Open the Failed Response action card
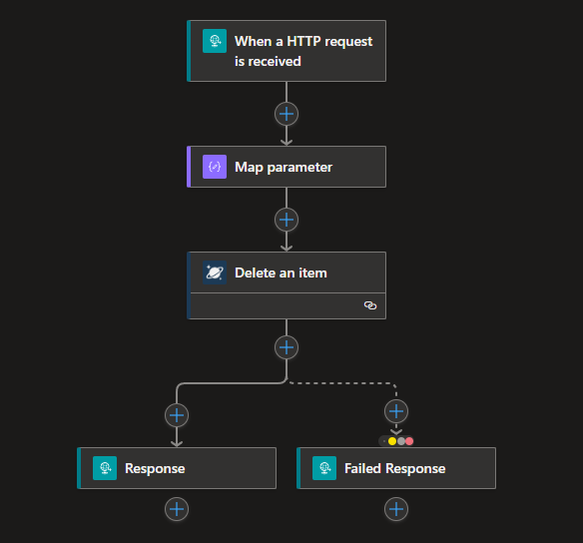The width and height of the screenshot is (583, 543). pos(396,468)
